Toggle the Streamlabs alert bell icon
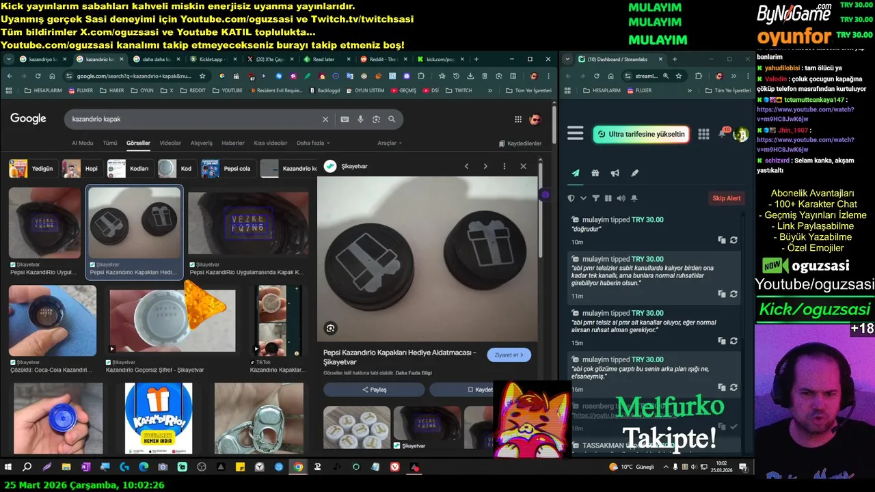 [x=634, y=198]
